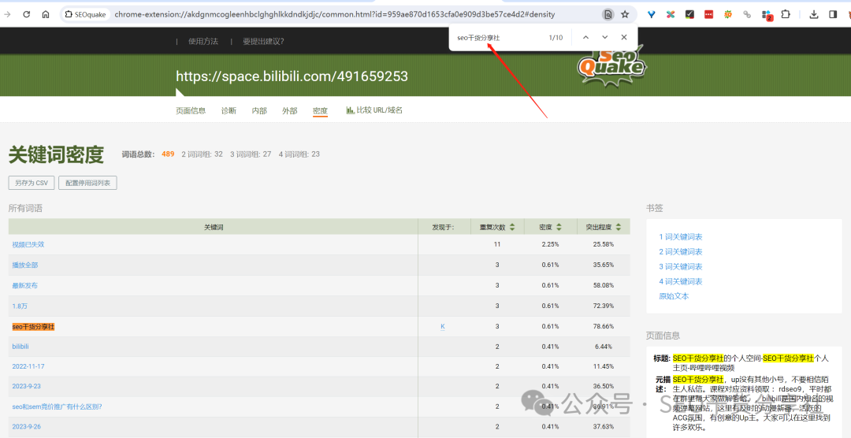Select the 密度 tab

[320, 111]
